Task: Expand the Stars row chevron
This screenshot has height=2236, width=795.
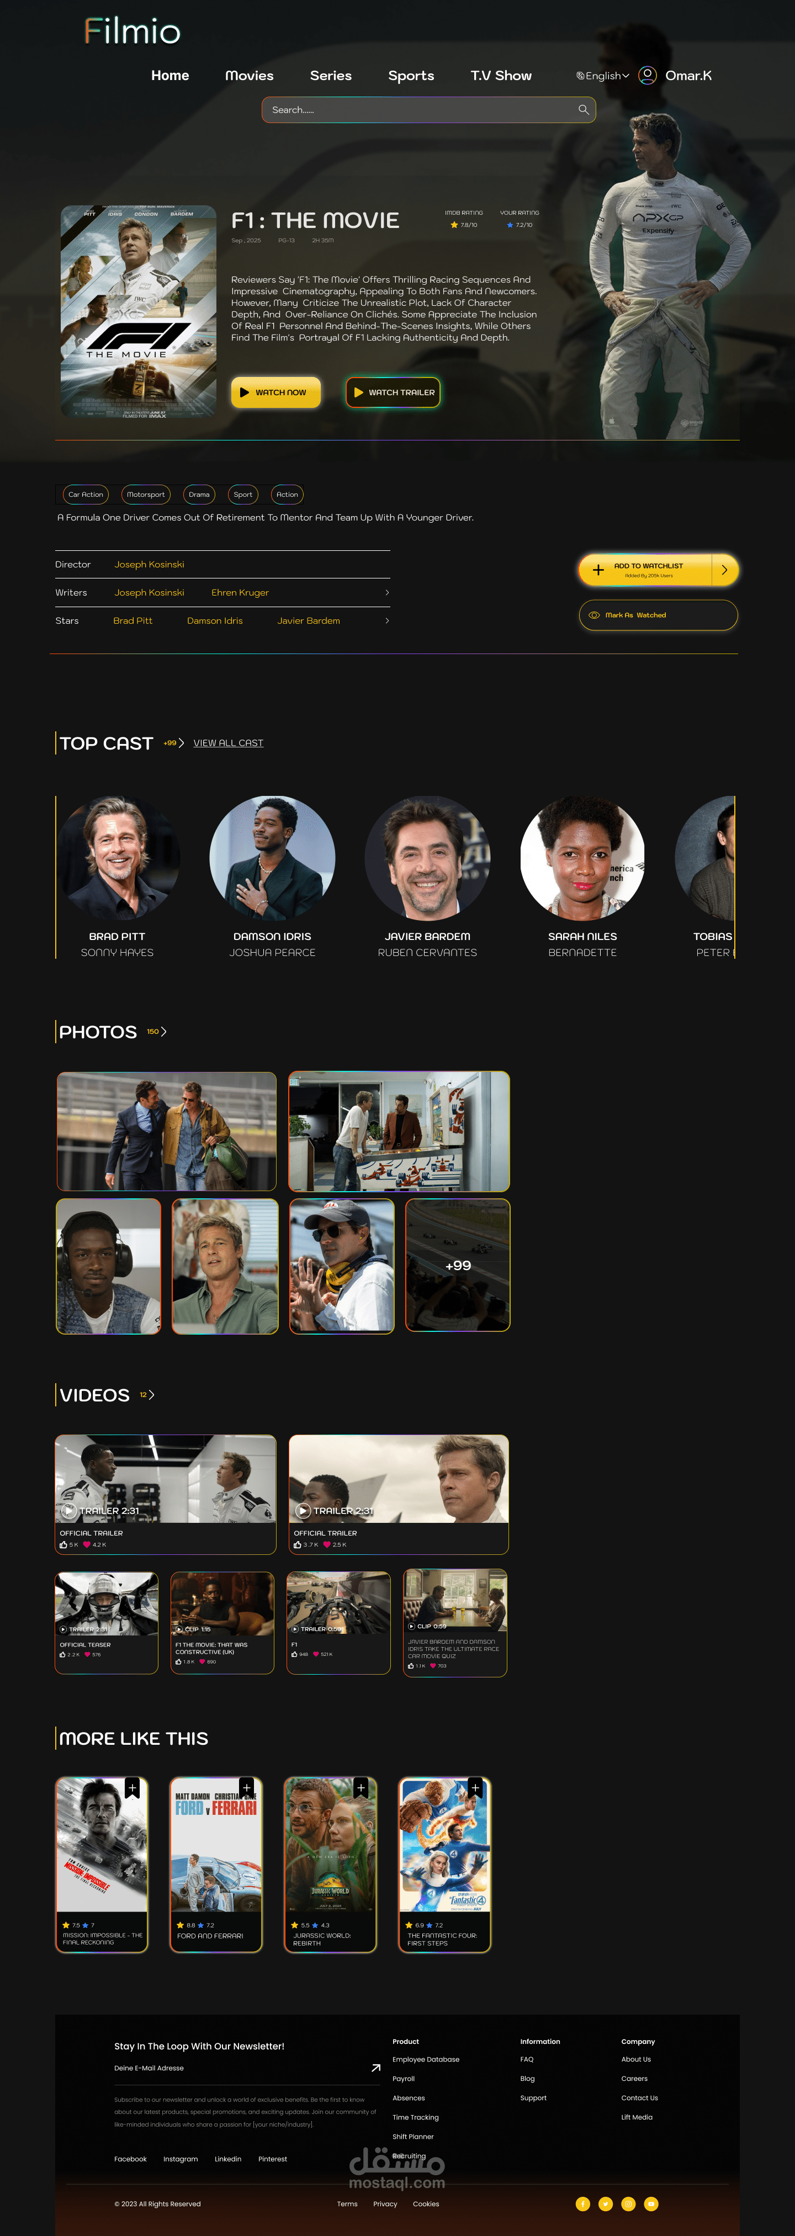Action: 387,620
